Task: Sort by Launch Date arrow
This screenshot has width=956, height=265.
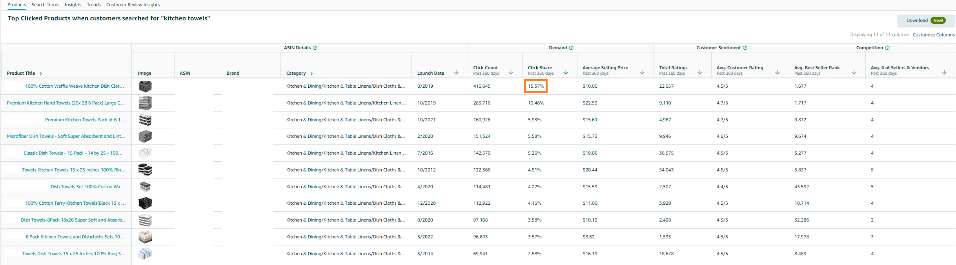Action: 456,72
